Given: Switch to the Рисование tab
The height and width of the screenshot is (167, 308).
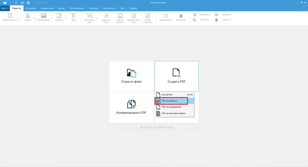Looking at the screenshot, I should coord(31,8).
